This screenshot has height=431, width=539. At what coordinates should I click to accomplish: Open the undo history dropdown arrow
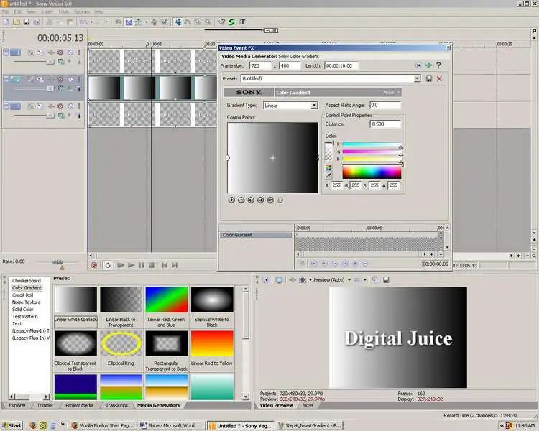coord(91,22)
